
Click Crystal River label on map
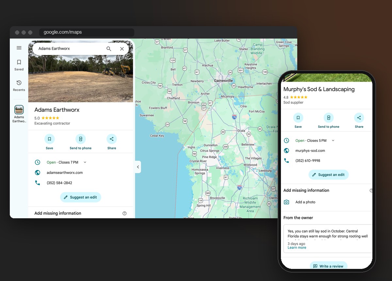pyautogui.click(x=198, y=161)
